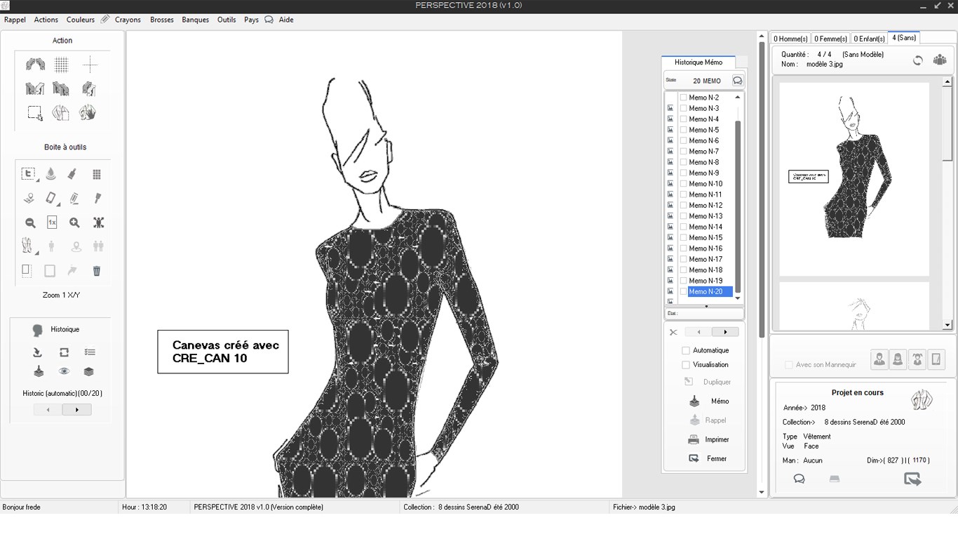Click the trash bin delete tool
Viewport: 958px width, 539px height.
tap(97, 271)
